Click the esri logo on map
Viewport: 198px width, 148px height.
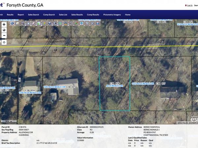194,119
